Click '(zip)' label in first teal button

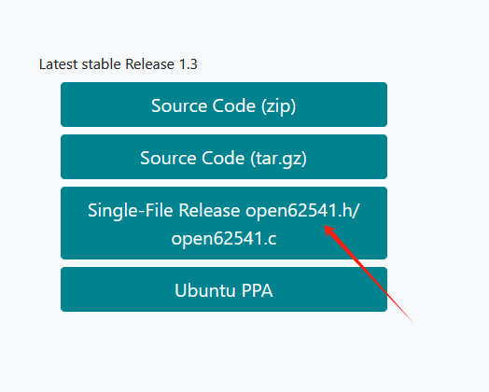click(x=278, y=106)
